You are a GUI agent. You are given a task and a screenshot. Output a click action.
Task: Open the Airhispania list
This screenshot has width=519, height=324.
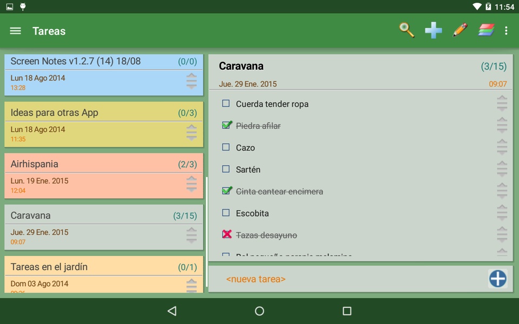(x=104, y=176)
